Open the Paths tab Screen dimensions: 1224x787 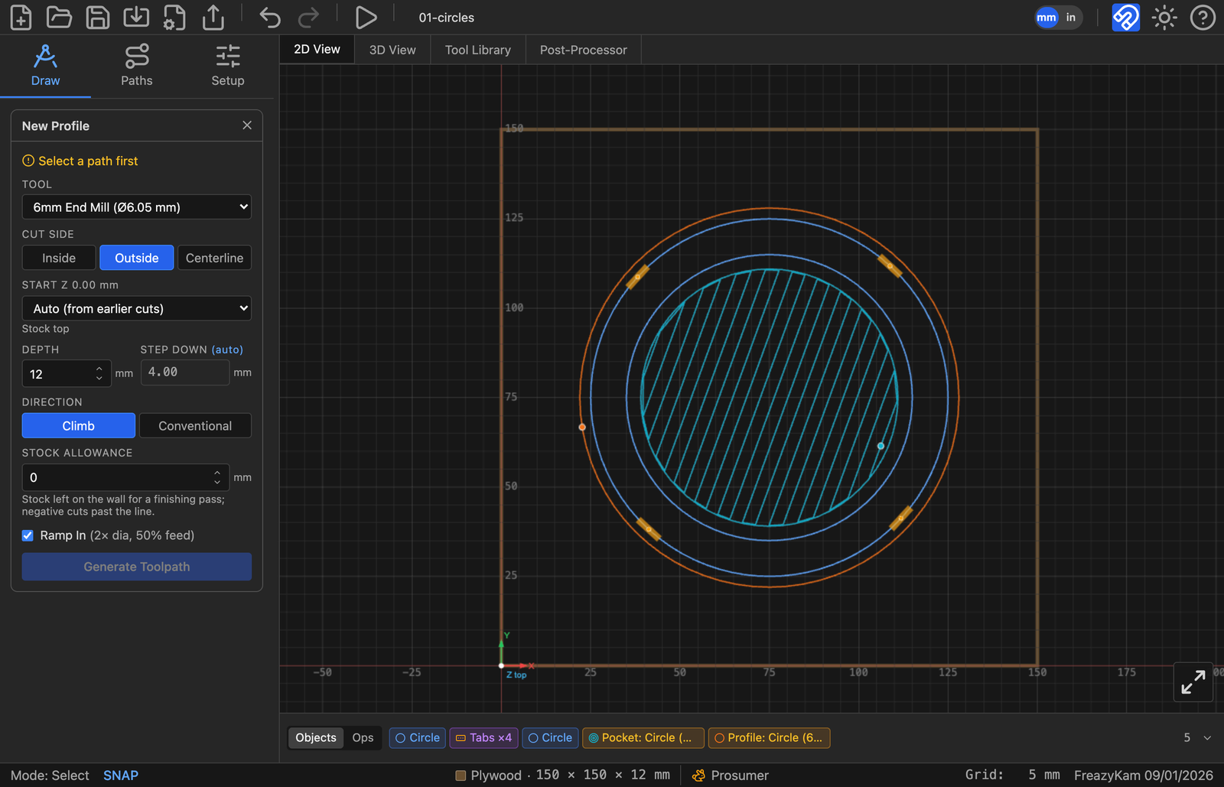[137, 66]
